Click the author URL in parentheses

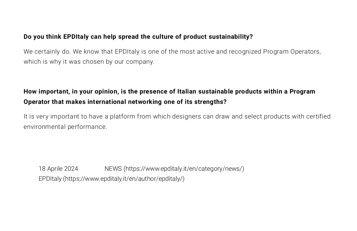click(x=125, y=179)
